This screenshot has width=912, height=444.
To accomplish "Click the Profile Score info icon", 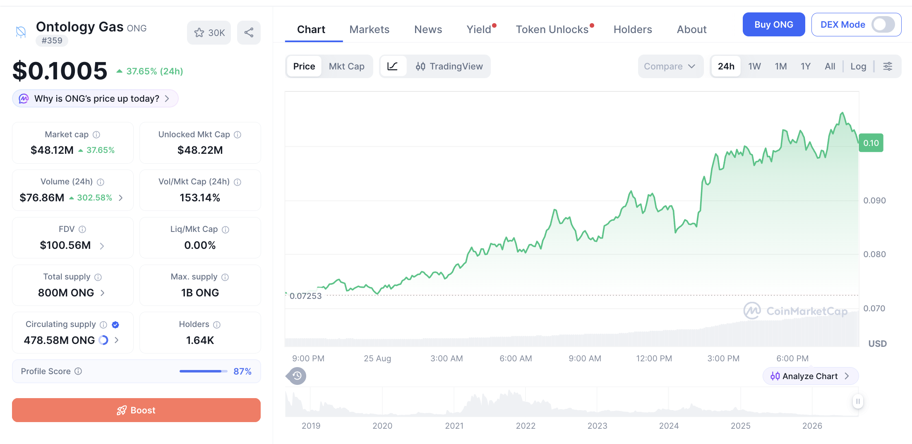I will 78,371.
